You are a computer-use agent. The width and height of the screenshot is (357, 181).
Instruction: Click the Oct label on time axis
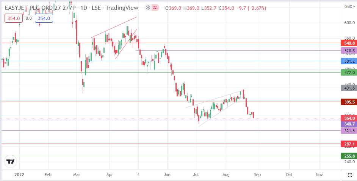pyautogui.click(x=289, y=175)
